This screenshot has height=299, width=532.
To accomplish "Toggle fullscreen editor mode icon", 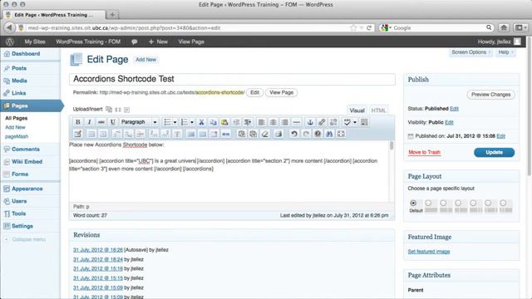I will click(x=341, y=134).
